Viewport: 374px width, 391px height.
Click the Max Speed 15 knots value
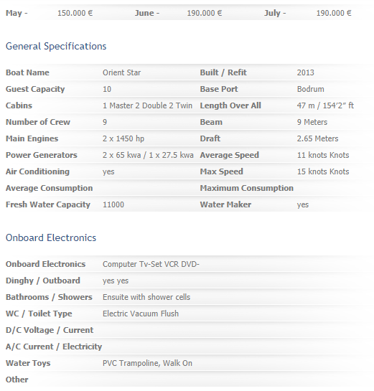323,171
